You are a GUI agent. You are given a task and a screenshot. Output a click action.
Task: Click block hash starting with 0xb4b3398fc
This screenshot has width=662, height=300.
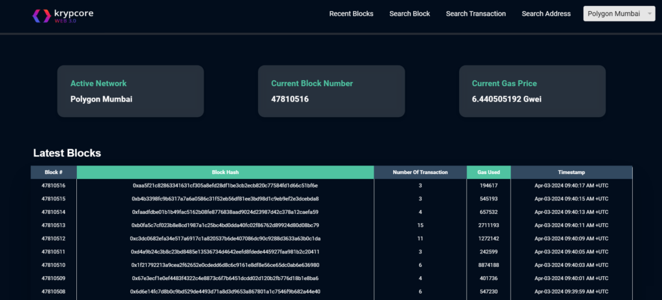pyautogui.click(x=225, y=198)
